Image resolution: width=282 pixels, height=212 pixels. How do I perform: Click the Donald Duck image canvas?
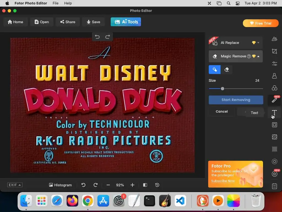pos(102,105)
